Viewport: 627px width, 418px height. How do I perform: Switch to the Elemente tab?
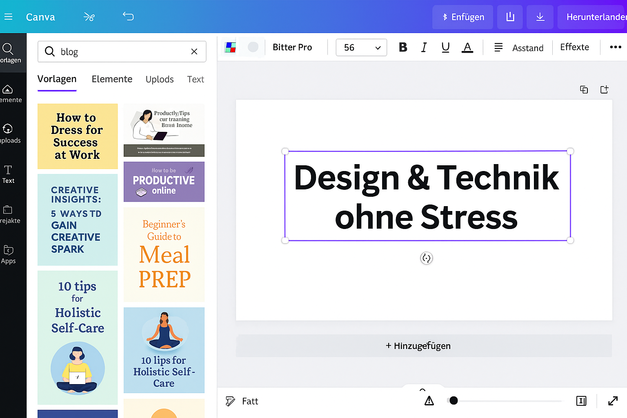(112, 79)
